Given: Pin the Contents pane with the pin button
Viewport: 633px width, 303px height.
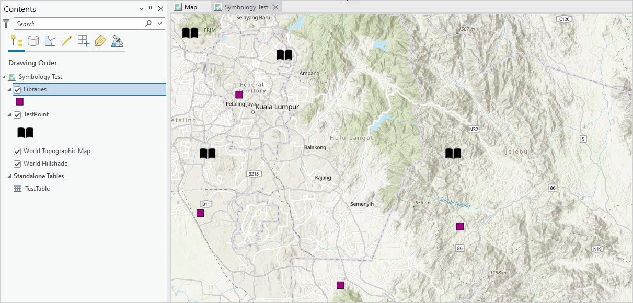Looking at the screenshot, I should point(150,9).
